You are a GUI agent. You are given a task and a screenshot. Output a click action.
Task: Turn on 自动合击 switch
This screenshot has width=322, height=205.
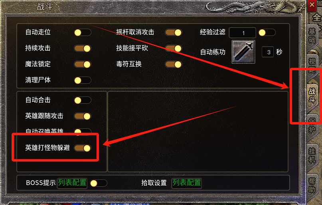click(83, 100)
